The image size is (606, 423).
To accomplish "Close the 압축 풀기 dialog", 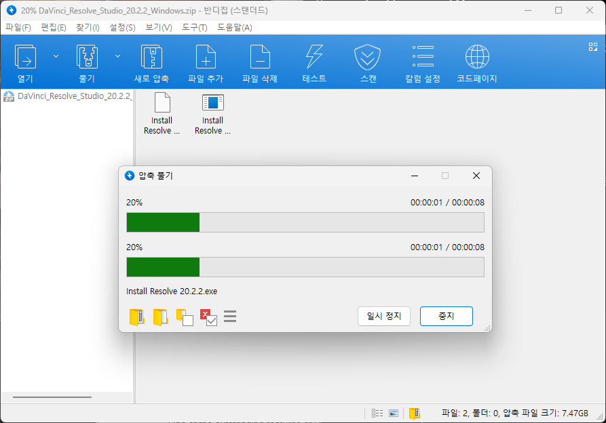I will [x=476, y=176].
